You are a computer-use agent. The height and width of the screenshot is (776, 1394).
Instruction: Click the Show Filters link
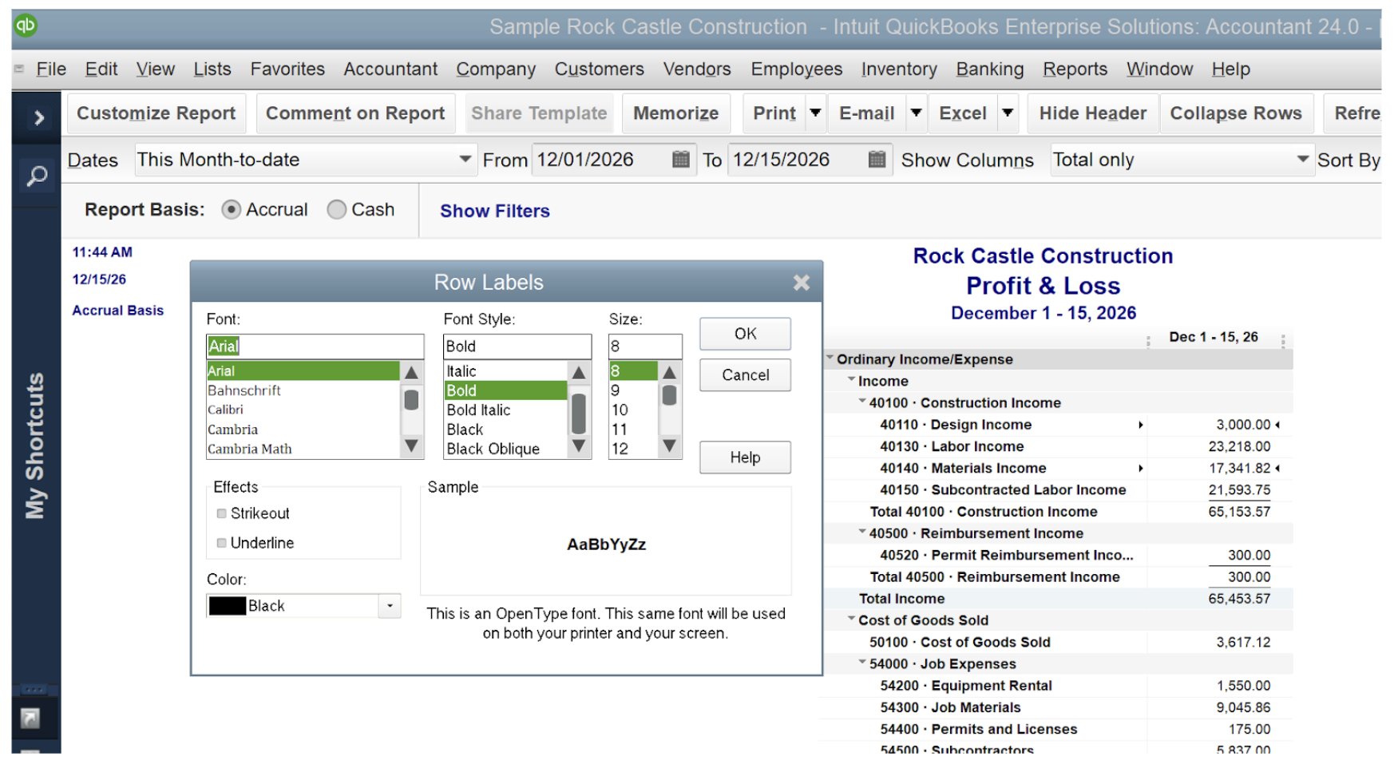click(495, 211)
